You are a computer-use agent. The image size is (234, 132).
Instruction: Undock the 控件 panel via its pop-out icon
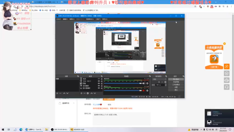(183, 76)
